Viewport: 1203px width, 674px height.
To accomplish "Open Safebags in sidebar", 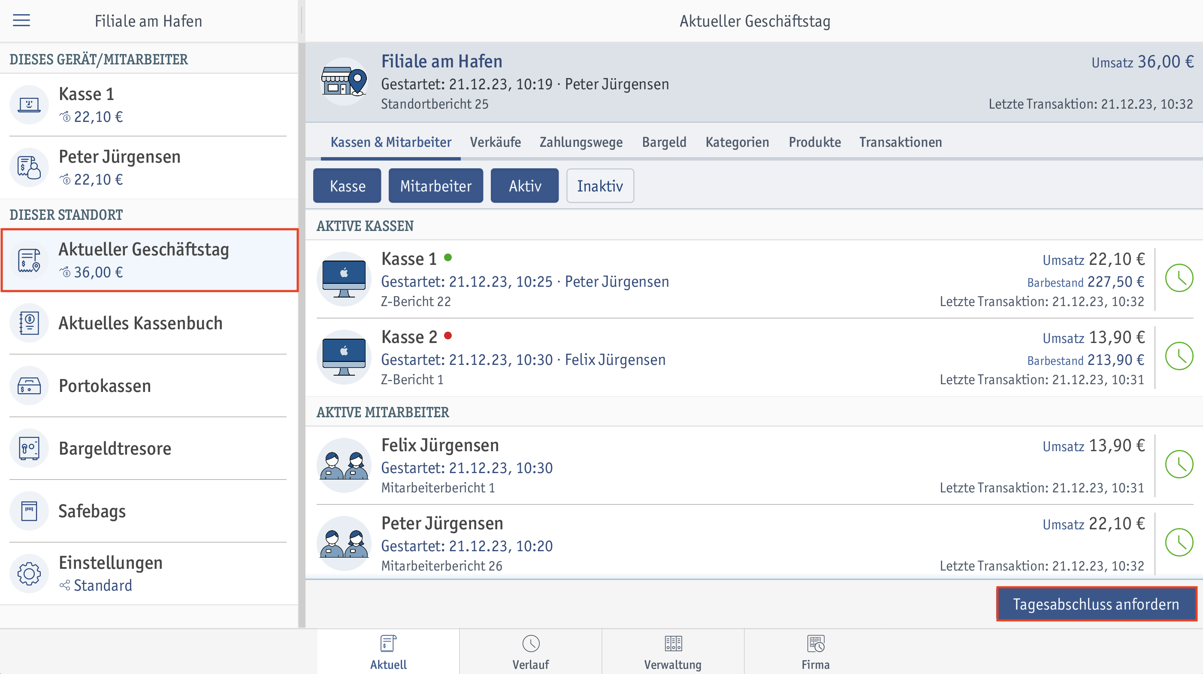I will tap(149, 511).
